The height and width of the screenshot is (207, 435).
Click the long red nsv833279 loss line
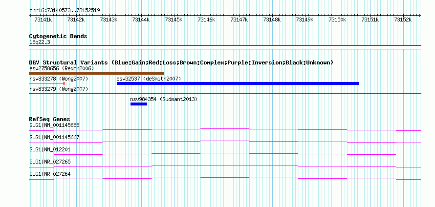point(225,94)
